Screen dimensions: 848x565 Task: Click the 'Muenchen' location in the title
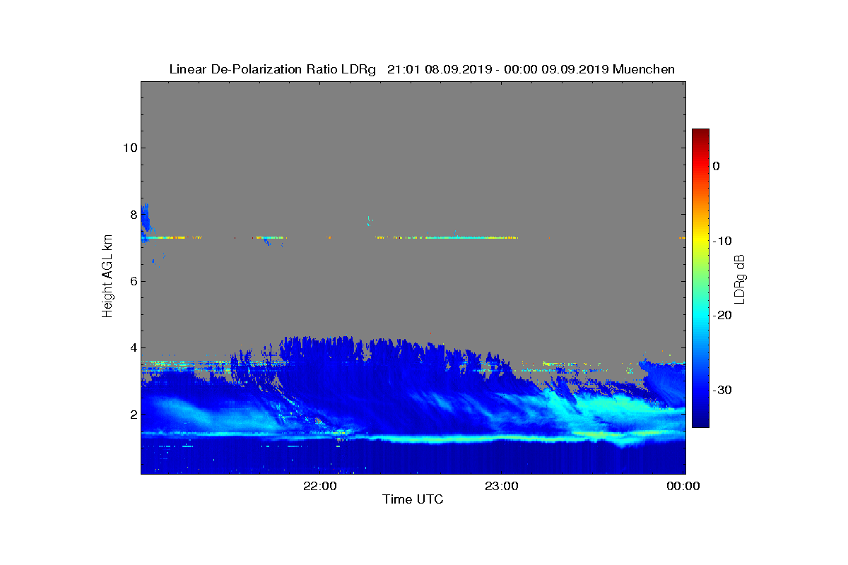[x=644, y=69]
